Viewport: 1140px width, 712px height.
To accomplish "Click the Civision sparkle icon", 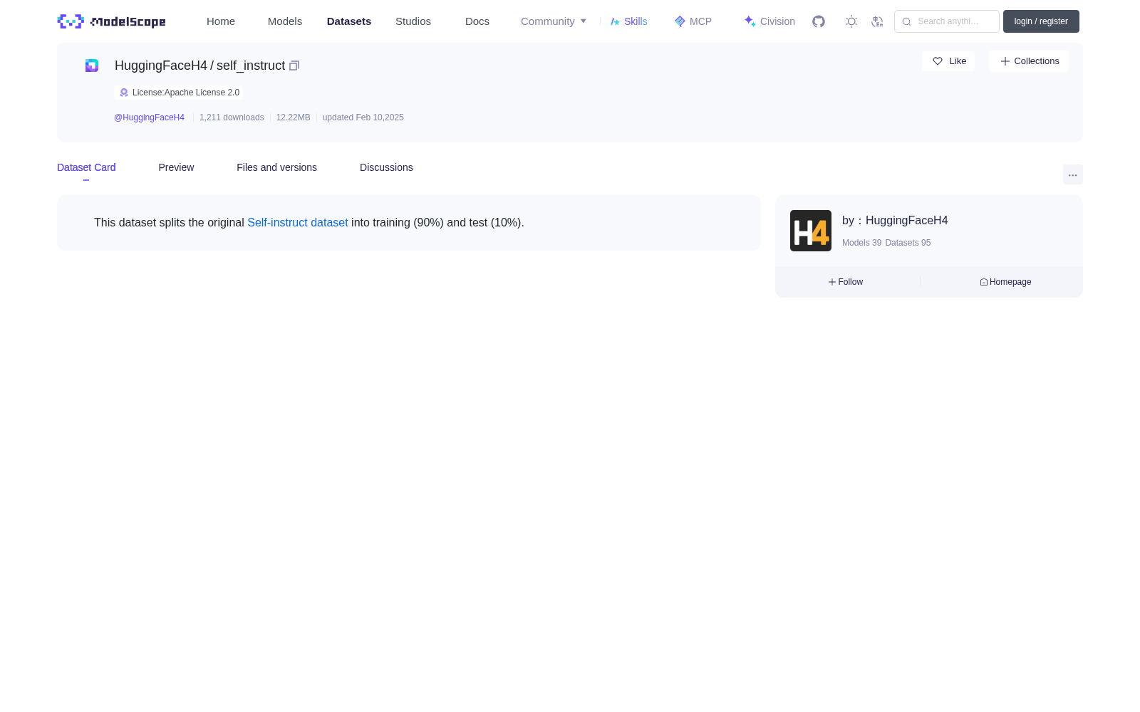I will click(x=750, y=21).
